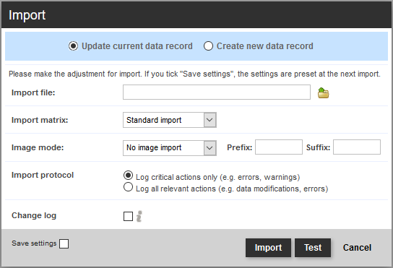
Task: Click the Import button
Action: [268, 248]
